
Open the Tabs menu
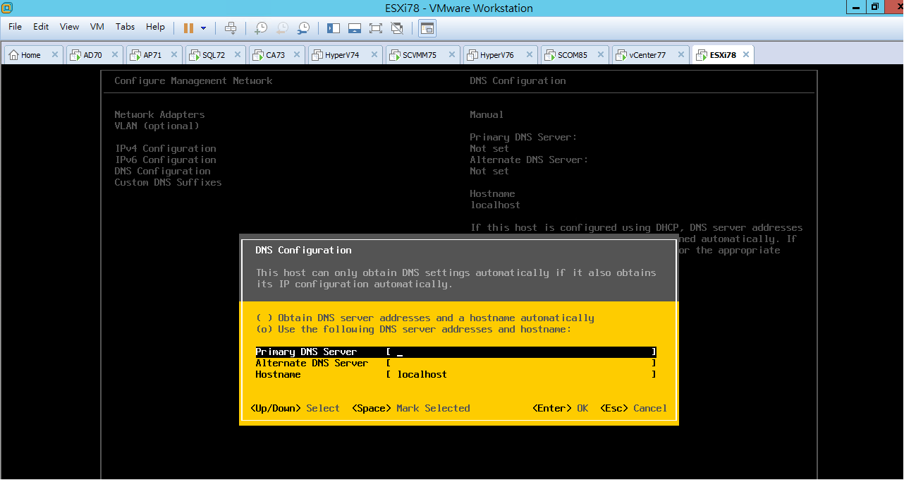pyautogui.click(x=125, y=27)
